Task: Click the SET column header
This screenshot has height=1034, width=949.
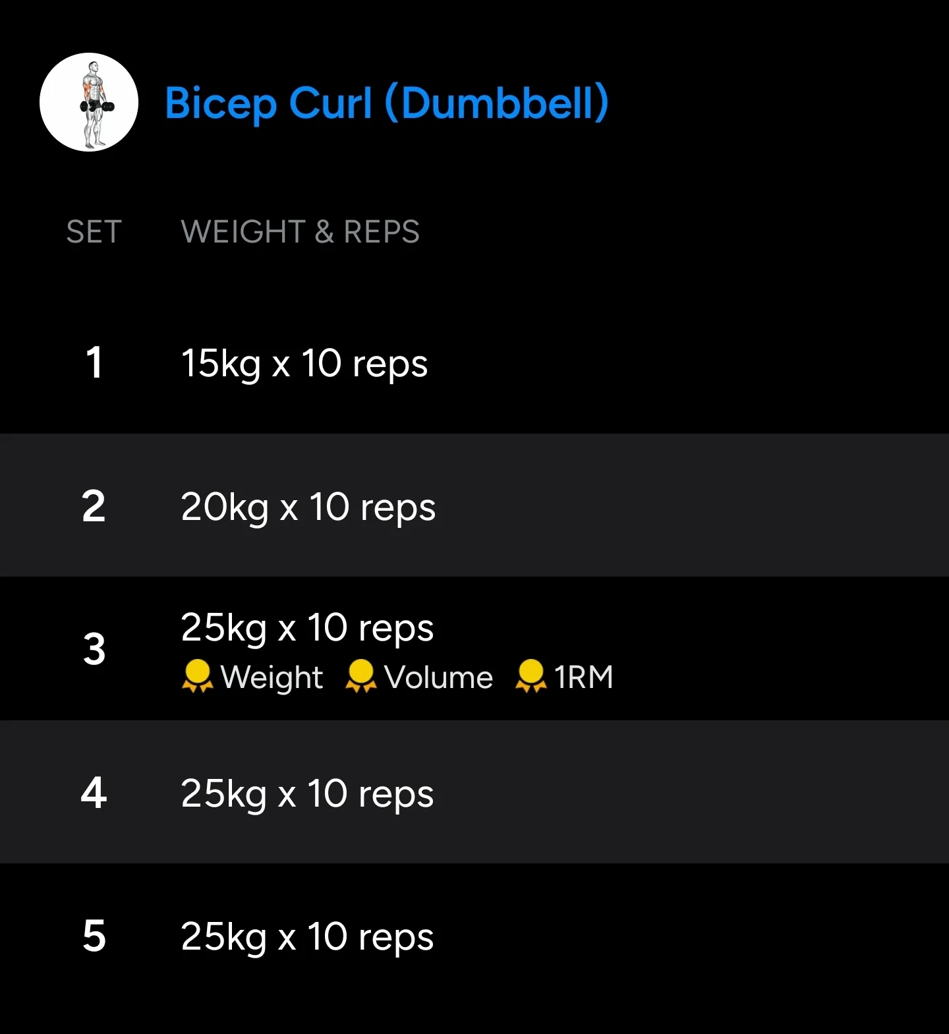Action: tap(94, 232)
